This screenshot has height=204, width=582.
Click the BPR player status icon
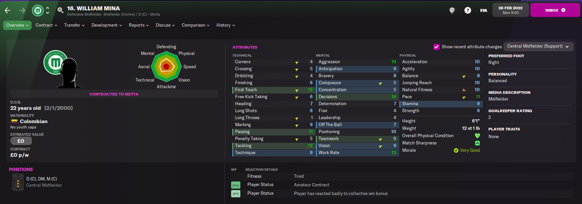pyautogui.click(x=236, y=194)
